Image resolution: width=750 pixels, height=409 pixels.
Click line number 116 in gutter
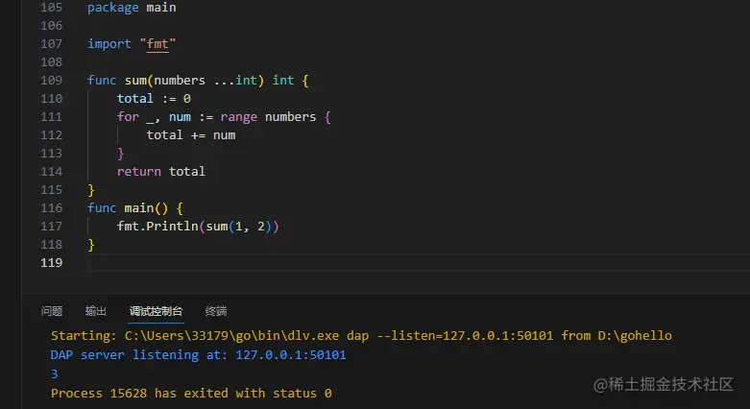pos(51,208)
